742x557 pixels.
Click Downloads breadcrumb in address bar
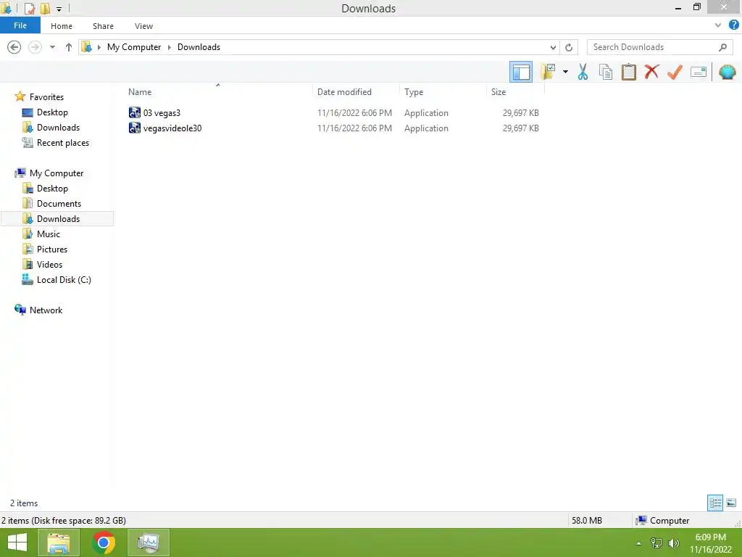[199, 47]
